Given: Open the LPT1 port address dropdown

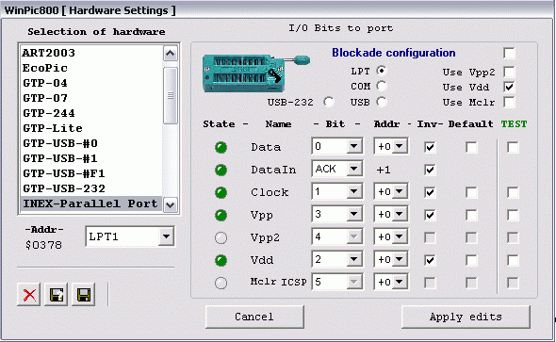Looking at the screenshot, I should 166,236.
